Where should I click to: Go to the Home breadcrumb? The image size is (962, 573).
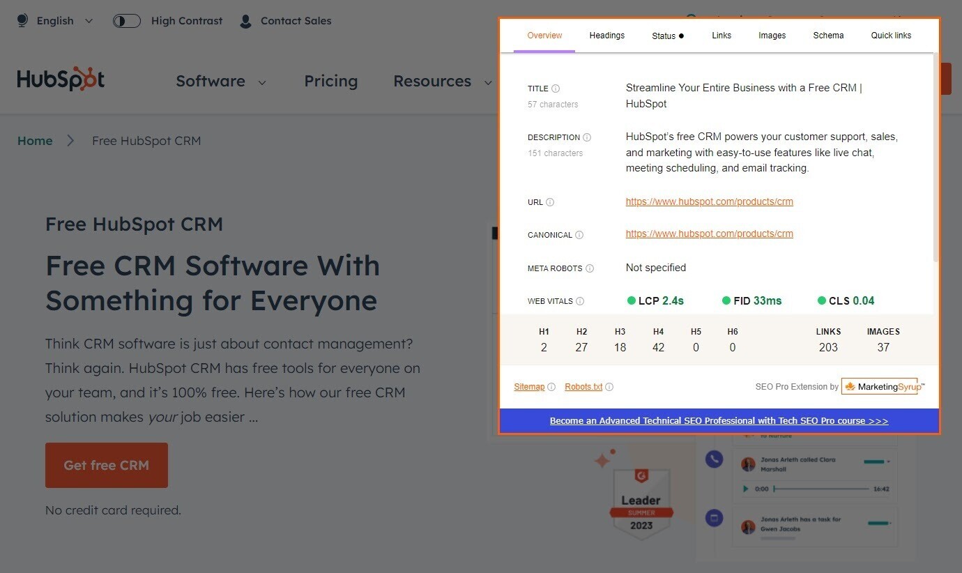point(35,141)
